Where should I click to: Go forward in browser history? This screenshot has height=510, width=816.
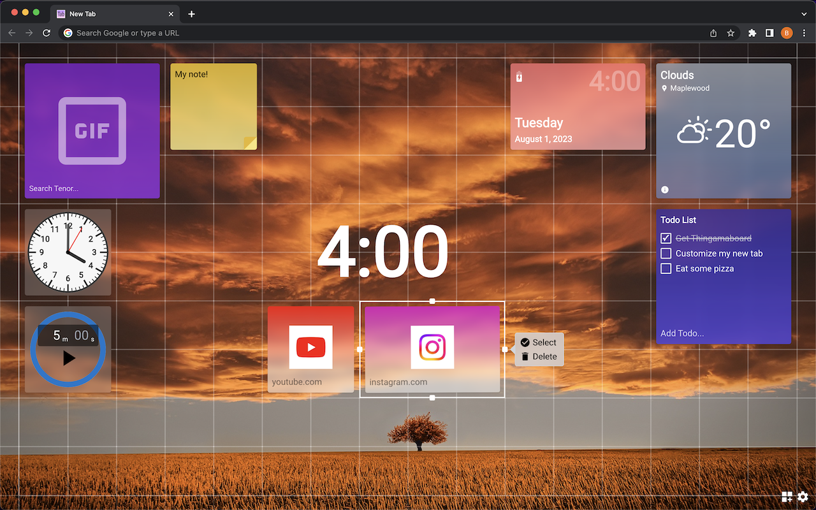[x=29, y=33]
